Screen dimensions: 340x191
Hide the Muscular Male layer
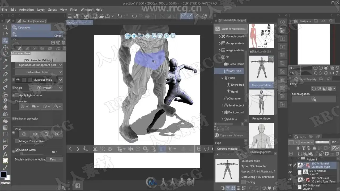[290, 165]
